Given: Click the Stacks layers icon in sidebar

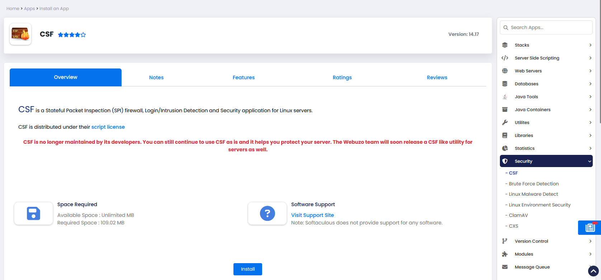Looking at the screenshot, I should coord(505,45).
